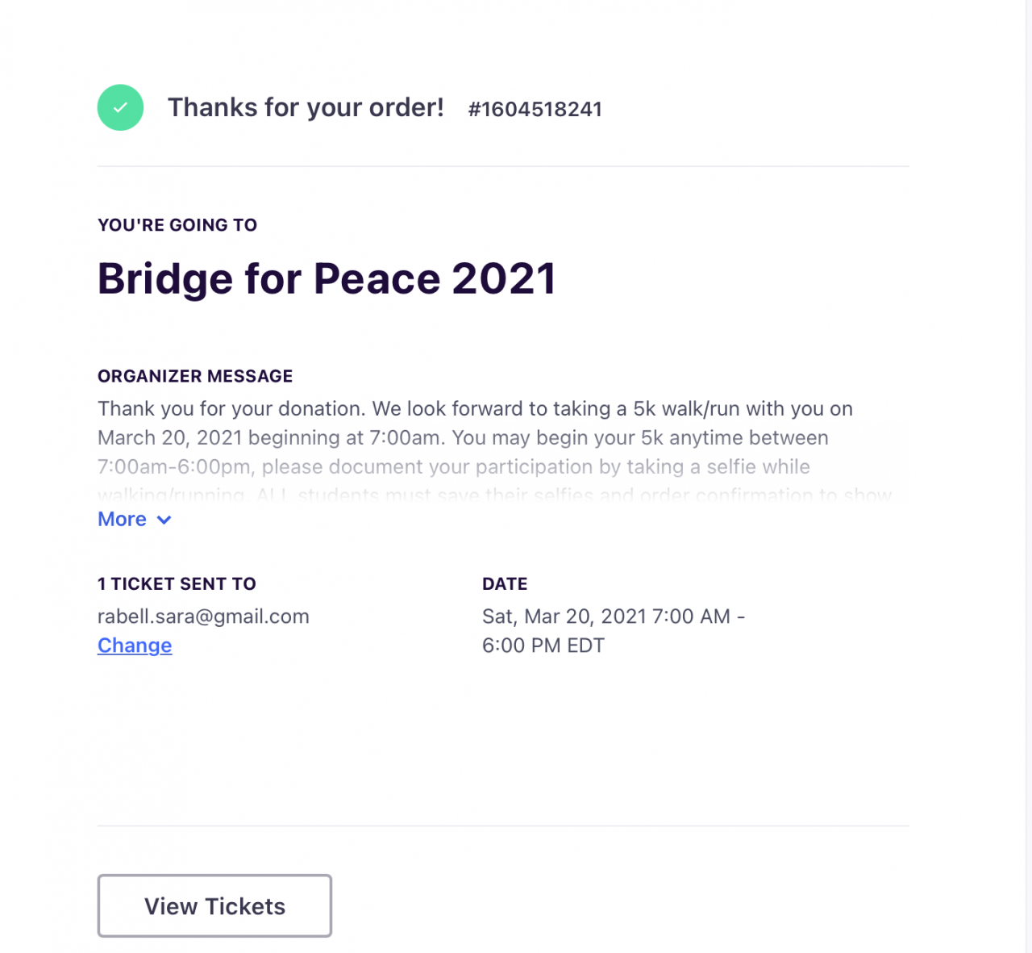Click the chevron arrow beside More
This screenshot has height=953, width=1032.
coord(164,520)
